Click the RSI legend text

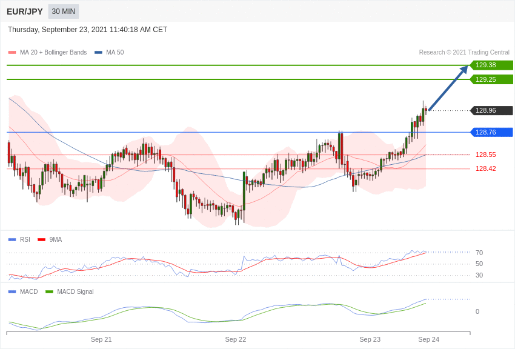25,240
